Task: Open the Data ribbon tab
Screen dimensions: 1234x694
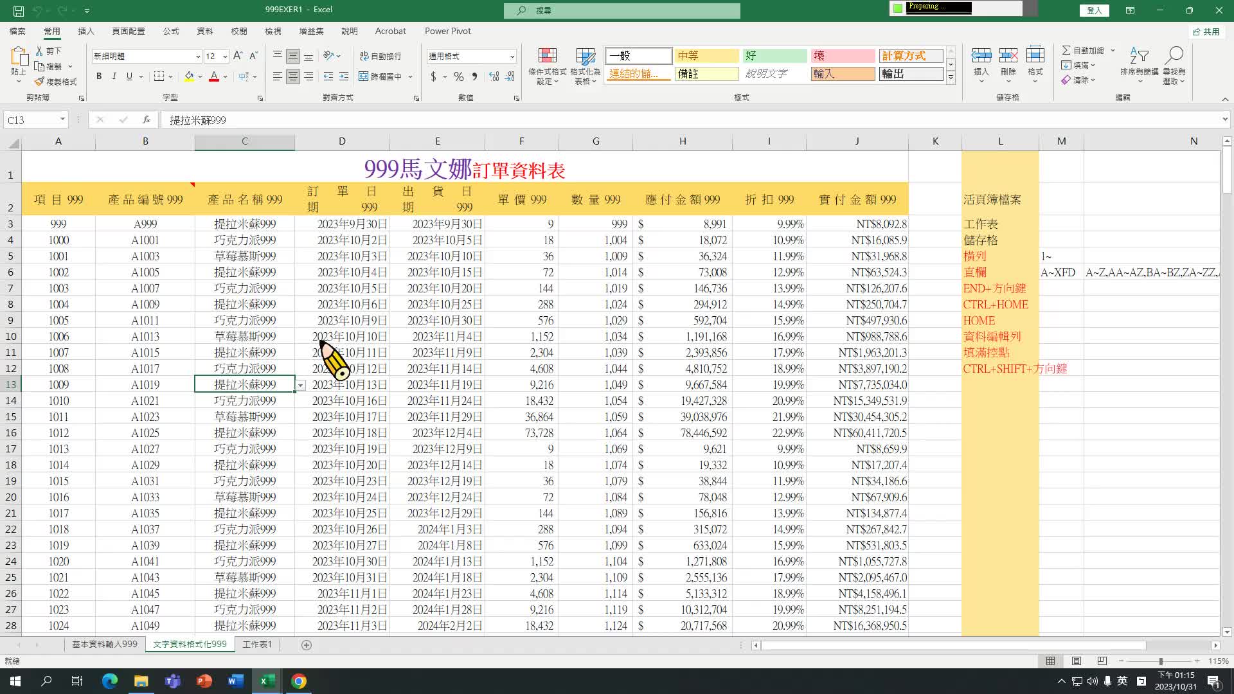Action: (x=204, y=31)
